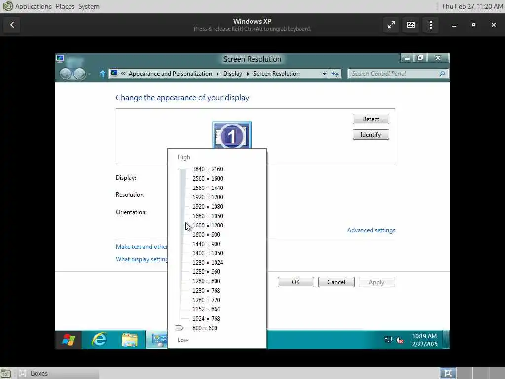
Task: Click the Make text and other link
Action: 142,247
